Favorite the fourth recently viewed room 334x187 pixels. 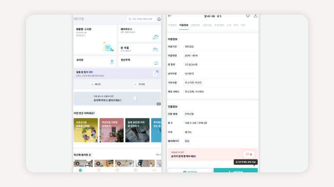(151, 164)
